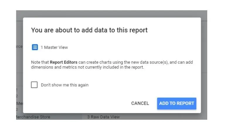Dismiss the dialog using CANCEL
This screenshot has height=130, width=226.
click(140, 103)
